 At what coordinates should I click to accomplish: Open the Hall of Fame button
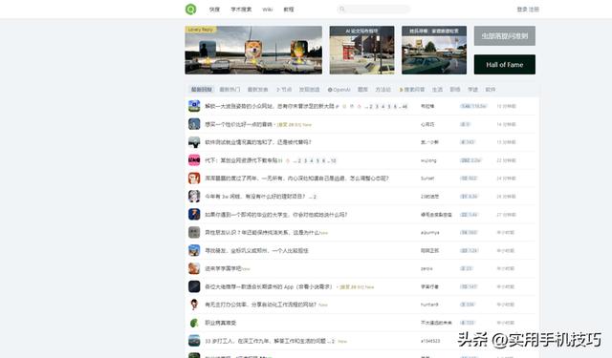[505, 65]
